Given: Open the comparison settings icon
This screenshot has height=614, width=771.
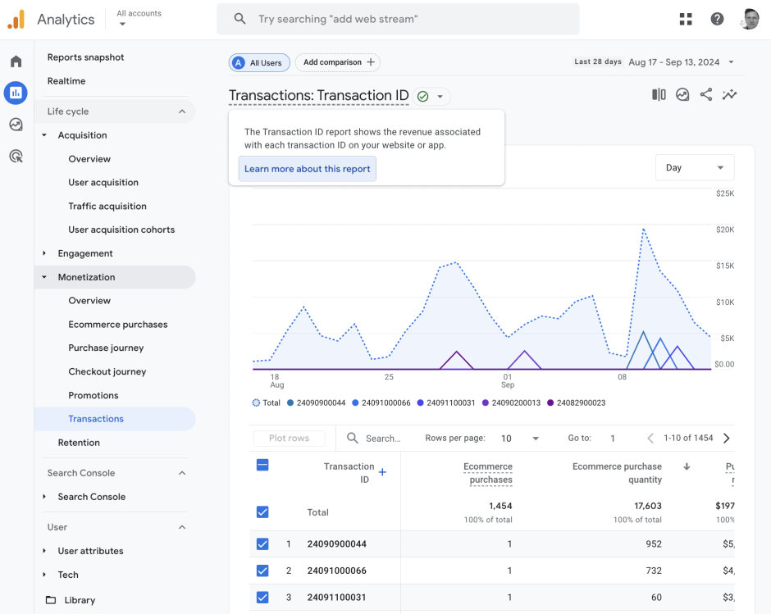Looking at the screenshot, I should click(658, 94).
